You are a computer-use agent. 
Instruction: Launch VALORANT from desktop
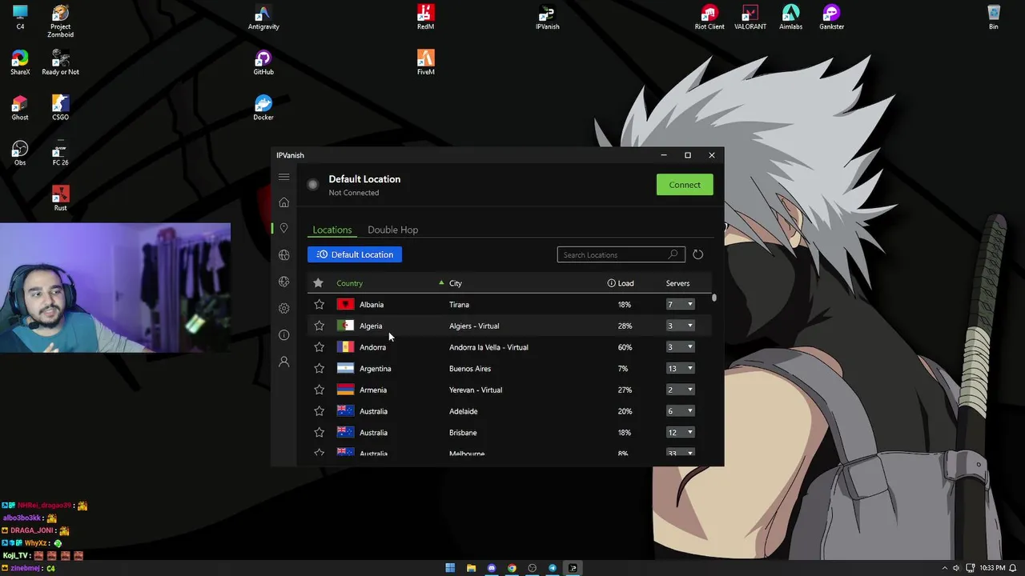pos(750,18)
